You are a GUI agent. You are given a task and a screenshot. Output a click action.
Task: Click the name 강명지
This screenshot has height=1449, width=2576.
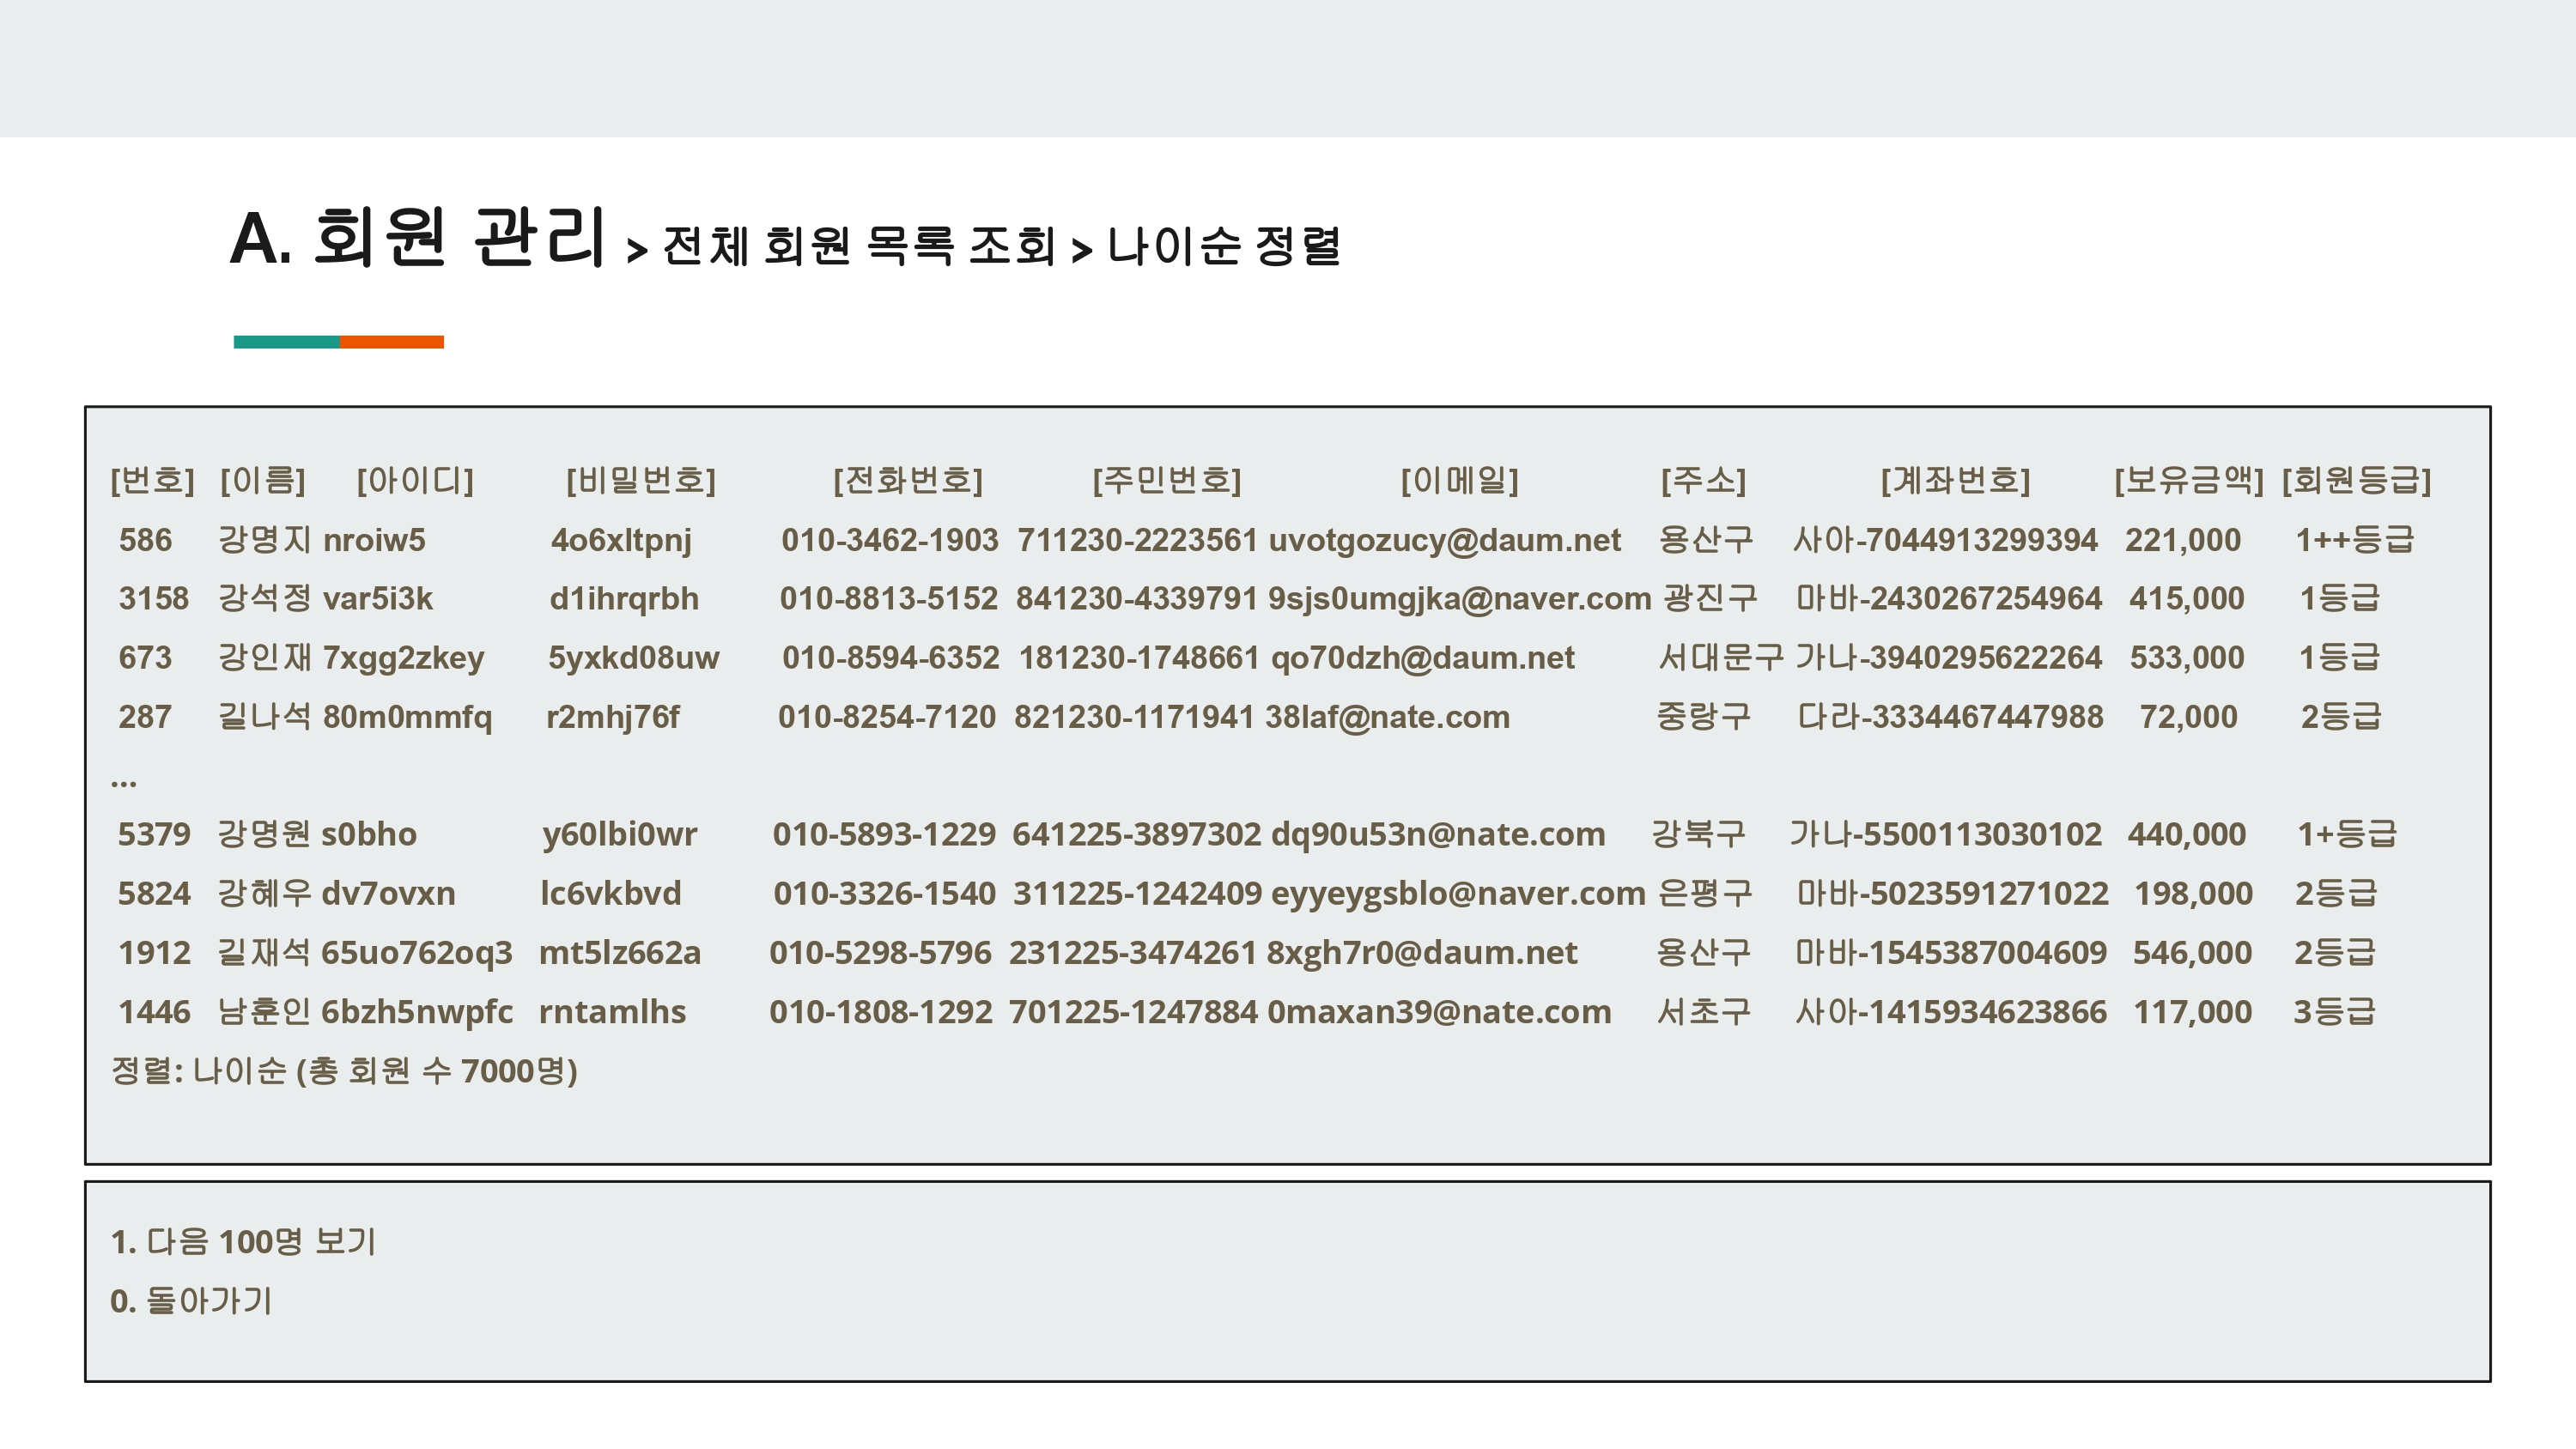coord(265,540)
